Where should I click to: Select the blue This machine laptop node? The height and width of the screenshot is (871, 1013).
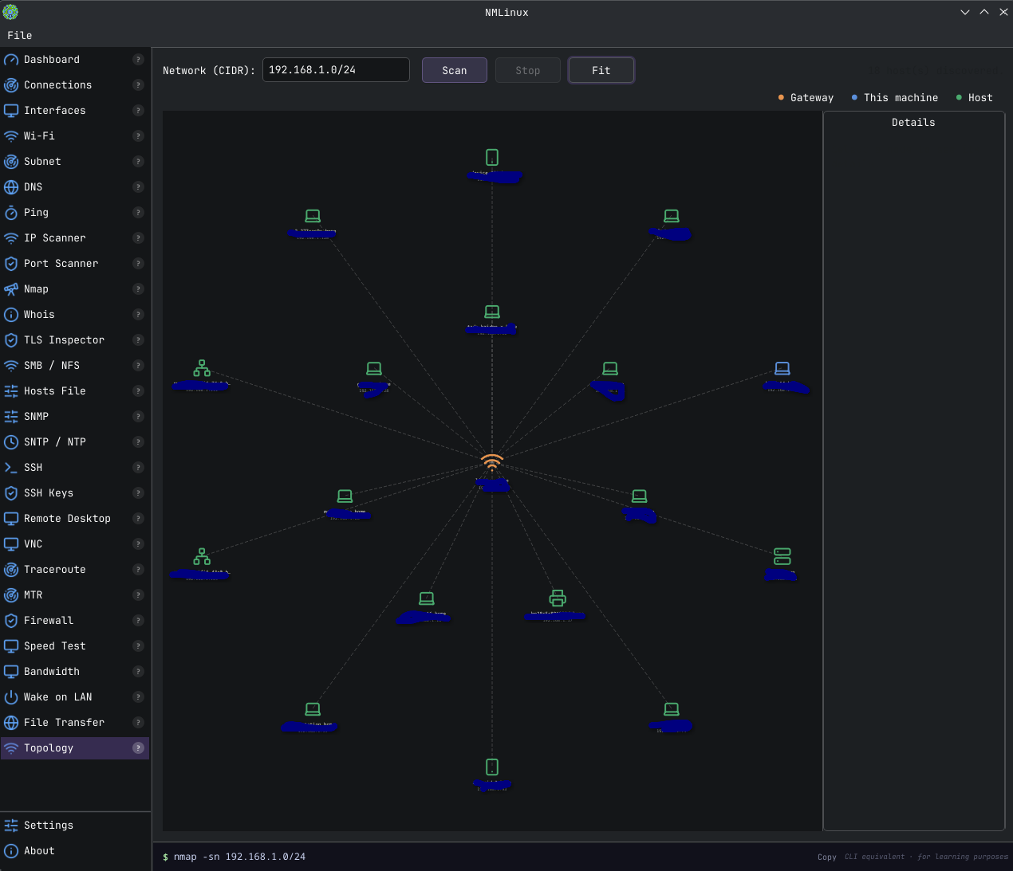click(782, 368)
